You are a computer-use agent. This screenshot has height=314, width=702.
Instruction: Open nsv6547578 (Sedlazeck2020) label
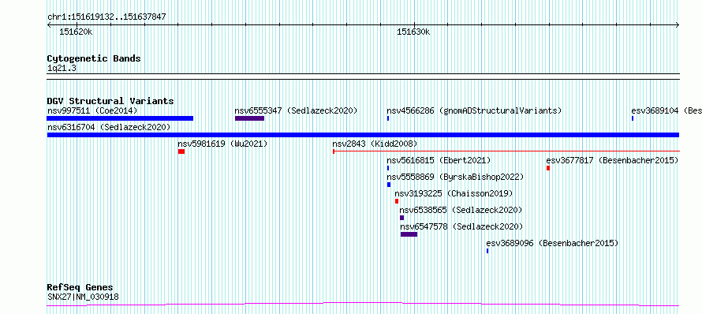coord(461,226)
